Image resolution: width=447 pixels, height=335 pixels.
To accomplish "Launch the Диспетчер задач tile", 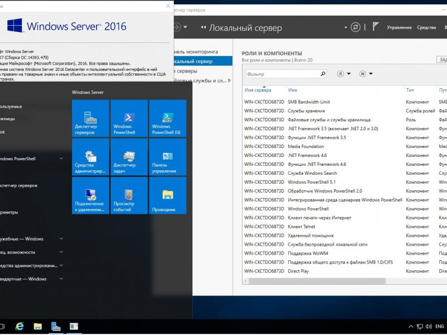I will pos(129,157).
